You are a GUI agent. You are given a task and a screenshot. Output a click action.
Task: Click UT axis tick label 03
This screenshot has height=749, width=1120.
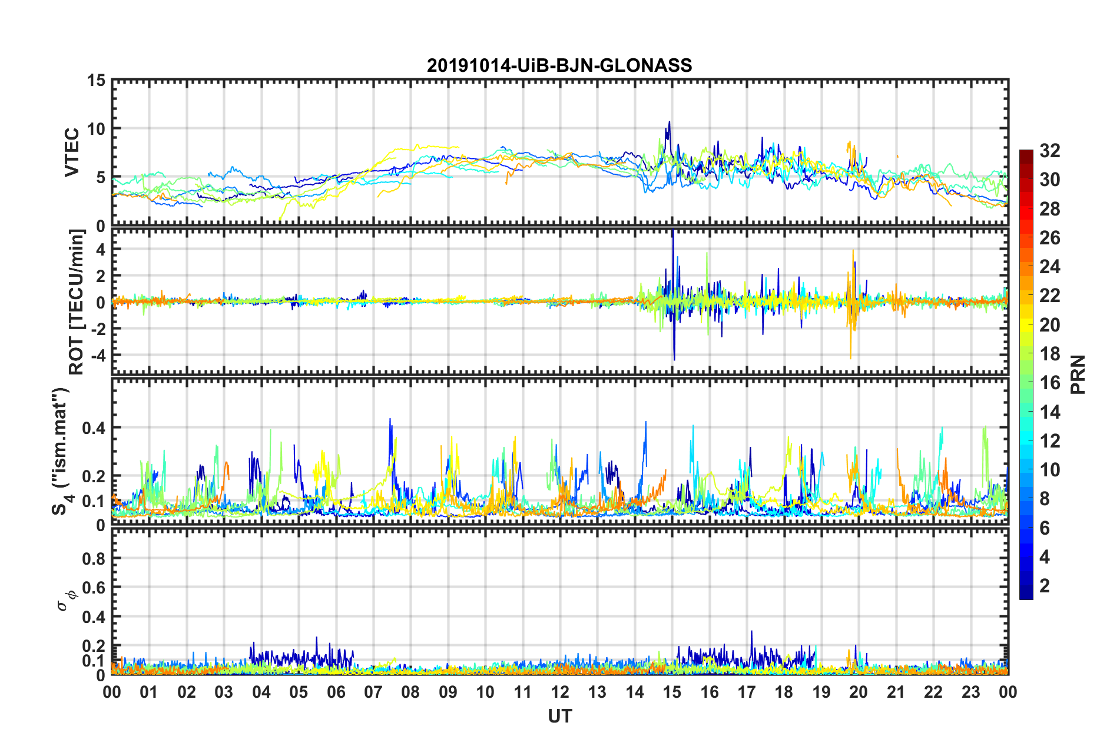[x=224, y=692]
